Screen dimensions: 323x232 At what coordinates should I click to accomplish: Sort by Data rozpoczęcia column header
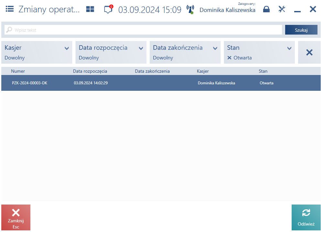pyautogui.click(x=90, y=71)
